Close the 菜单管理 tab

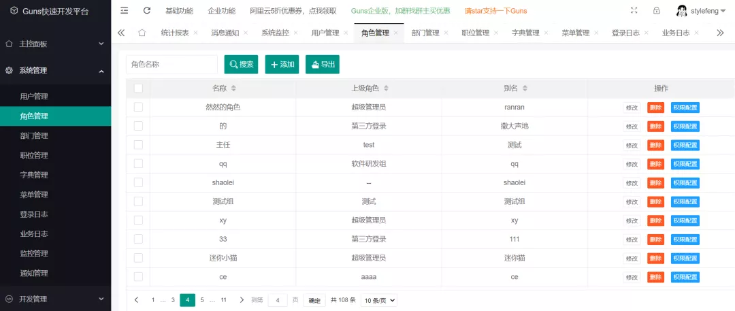pyautogui.click(x=596, y=33)
